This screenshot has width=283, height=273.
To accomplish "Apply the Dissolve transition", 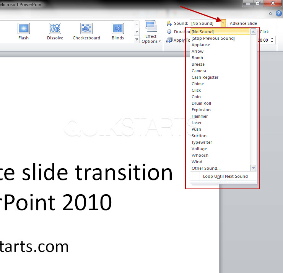I will (x=55, y=31).
